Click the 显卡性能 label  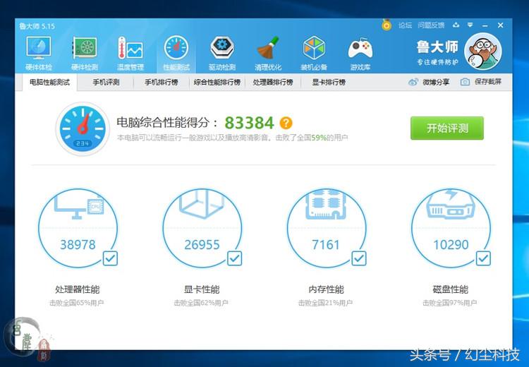202,289
